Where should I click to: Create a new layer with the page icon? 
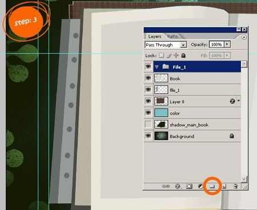coord(224,187)
